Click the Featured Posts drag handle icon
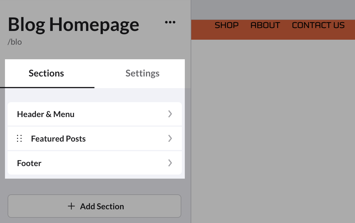The width and height of the screenshot is (355, 223). 19,138
